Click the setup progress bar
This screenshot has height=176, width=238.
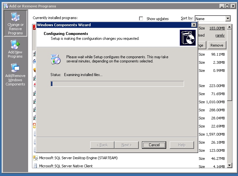(117, 84)
